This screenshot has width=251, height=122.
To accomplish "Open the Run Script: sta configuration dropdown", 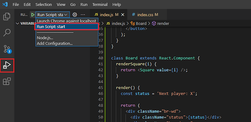I will (x=53, y=15).
